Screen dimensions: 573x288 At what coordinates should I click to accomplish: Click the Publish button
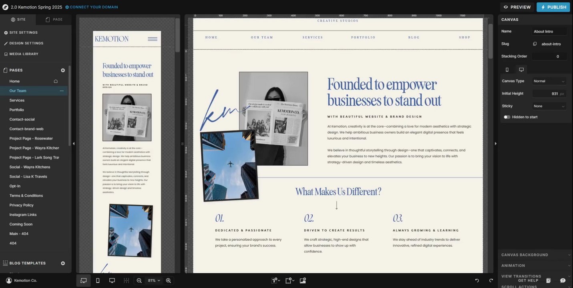[x=553, y=7]
